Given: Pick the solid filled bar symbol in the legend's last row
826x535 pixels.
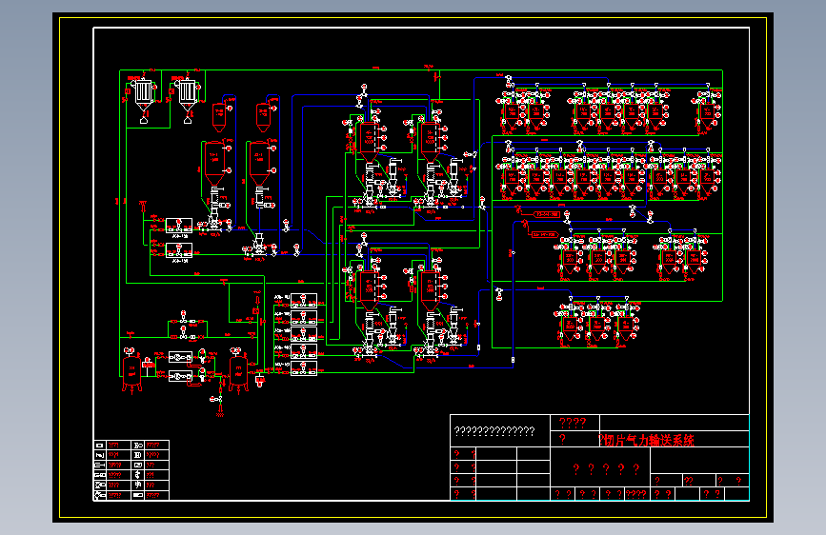Looking at the screenshot, I should 138,495.
